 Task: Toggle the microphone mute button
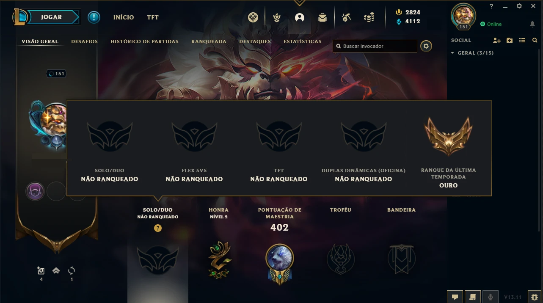[491, 297]
